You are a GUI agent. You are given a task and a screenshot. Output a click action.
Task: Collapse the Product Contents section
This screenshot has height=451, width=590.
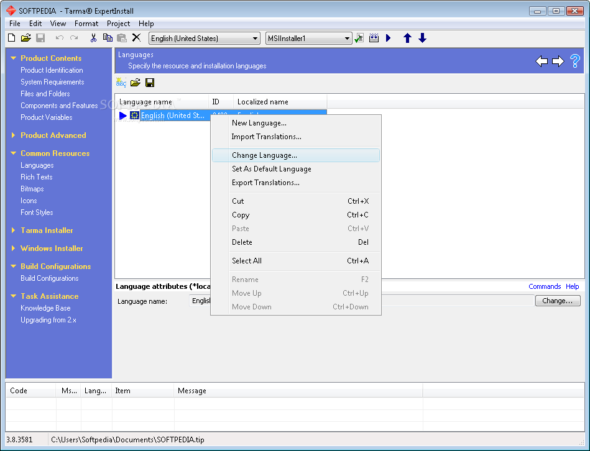coord(14,58)
